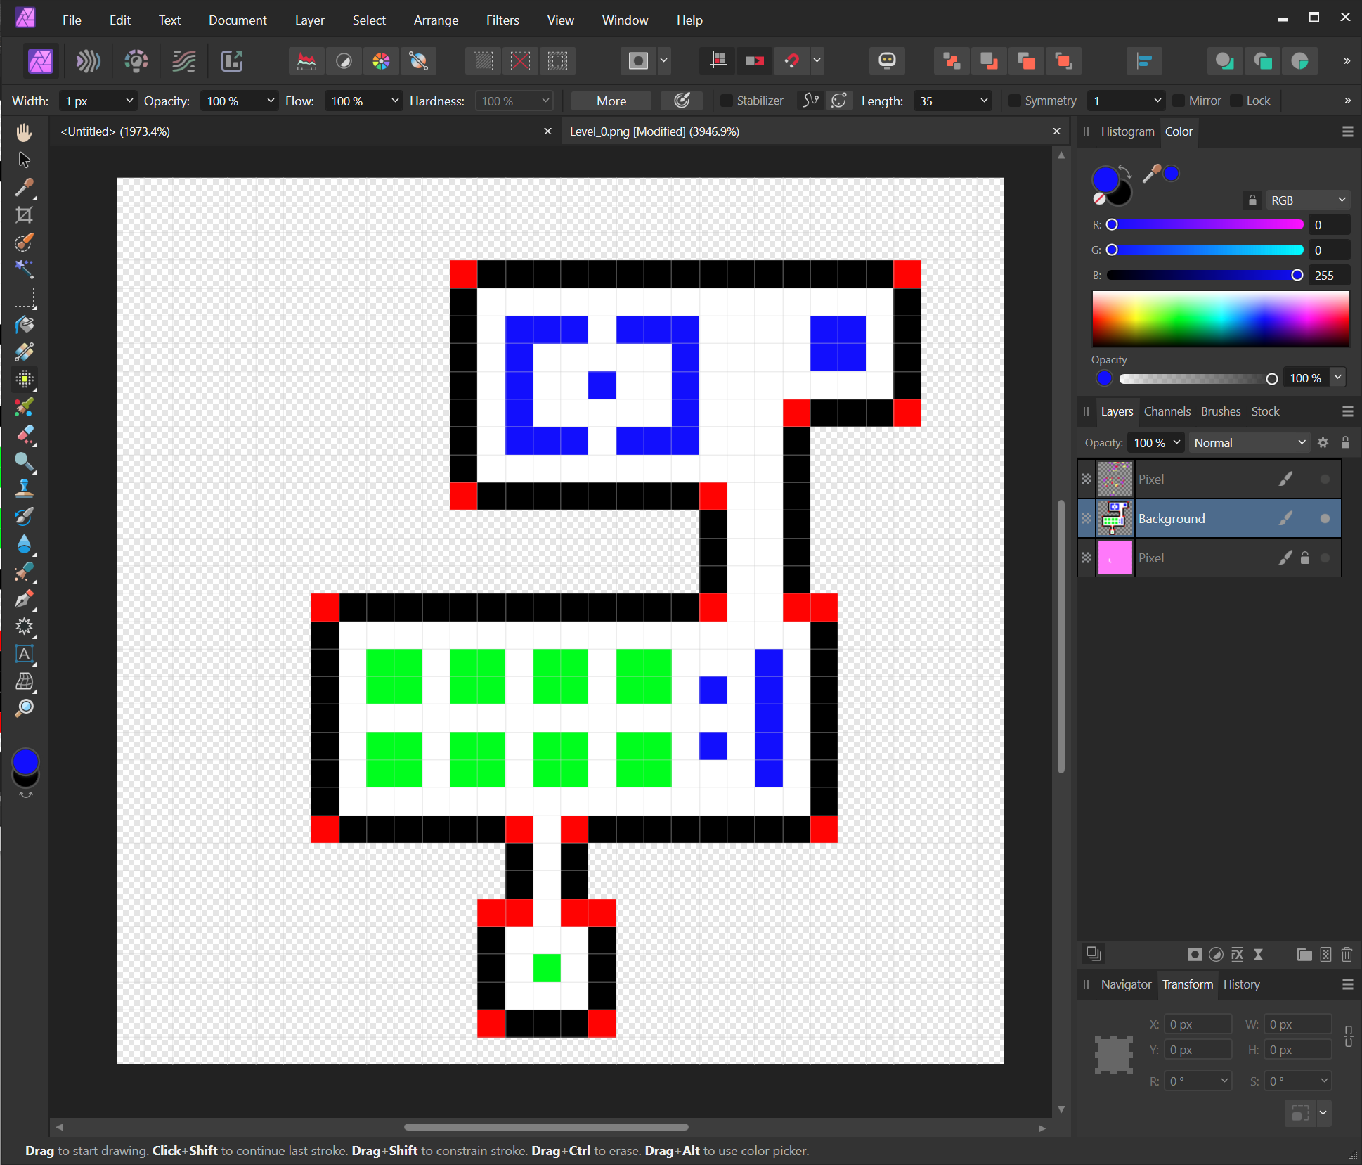Select the Selection tool in toolbar

click(25, 160)
